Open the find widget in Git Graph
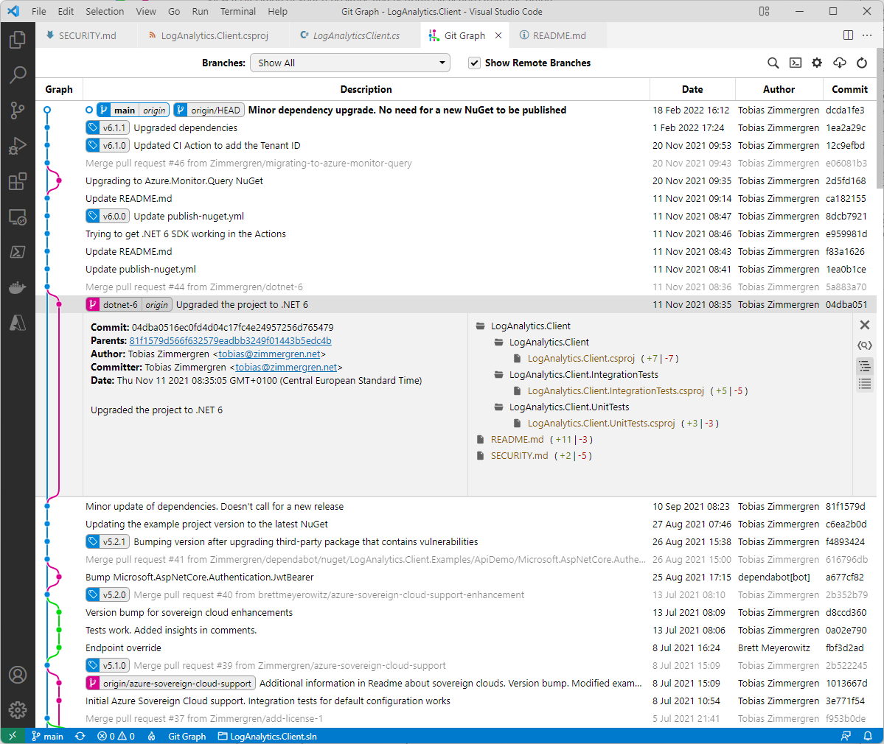This screenshot has width=884, height=744. (773, 63)
